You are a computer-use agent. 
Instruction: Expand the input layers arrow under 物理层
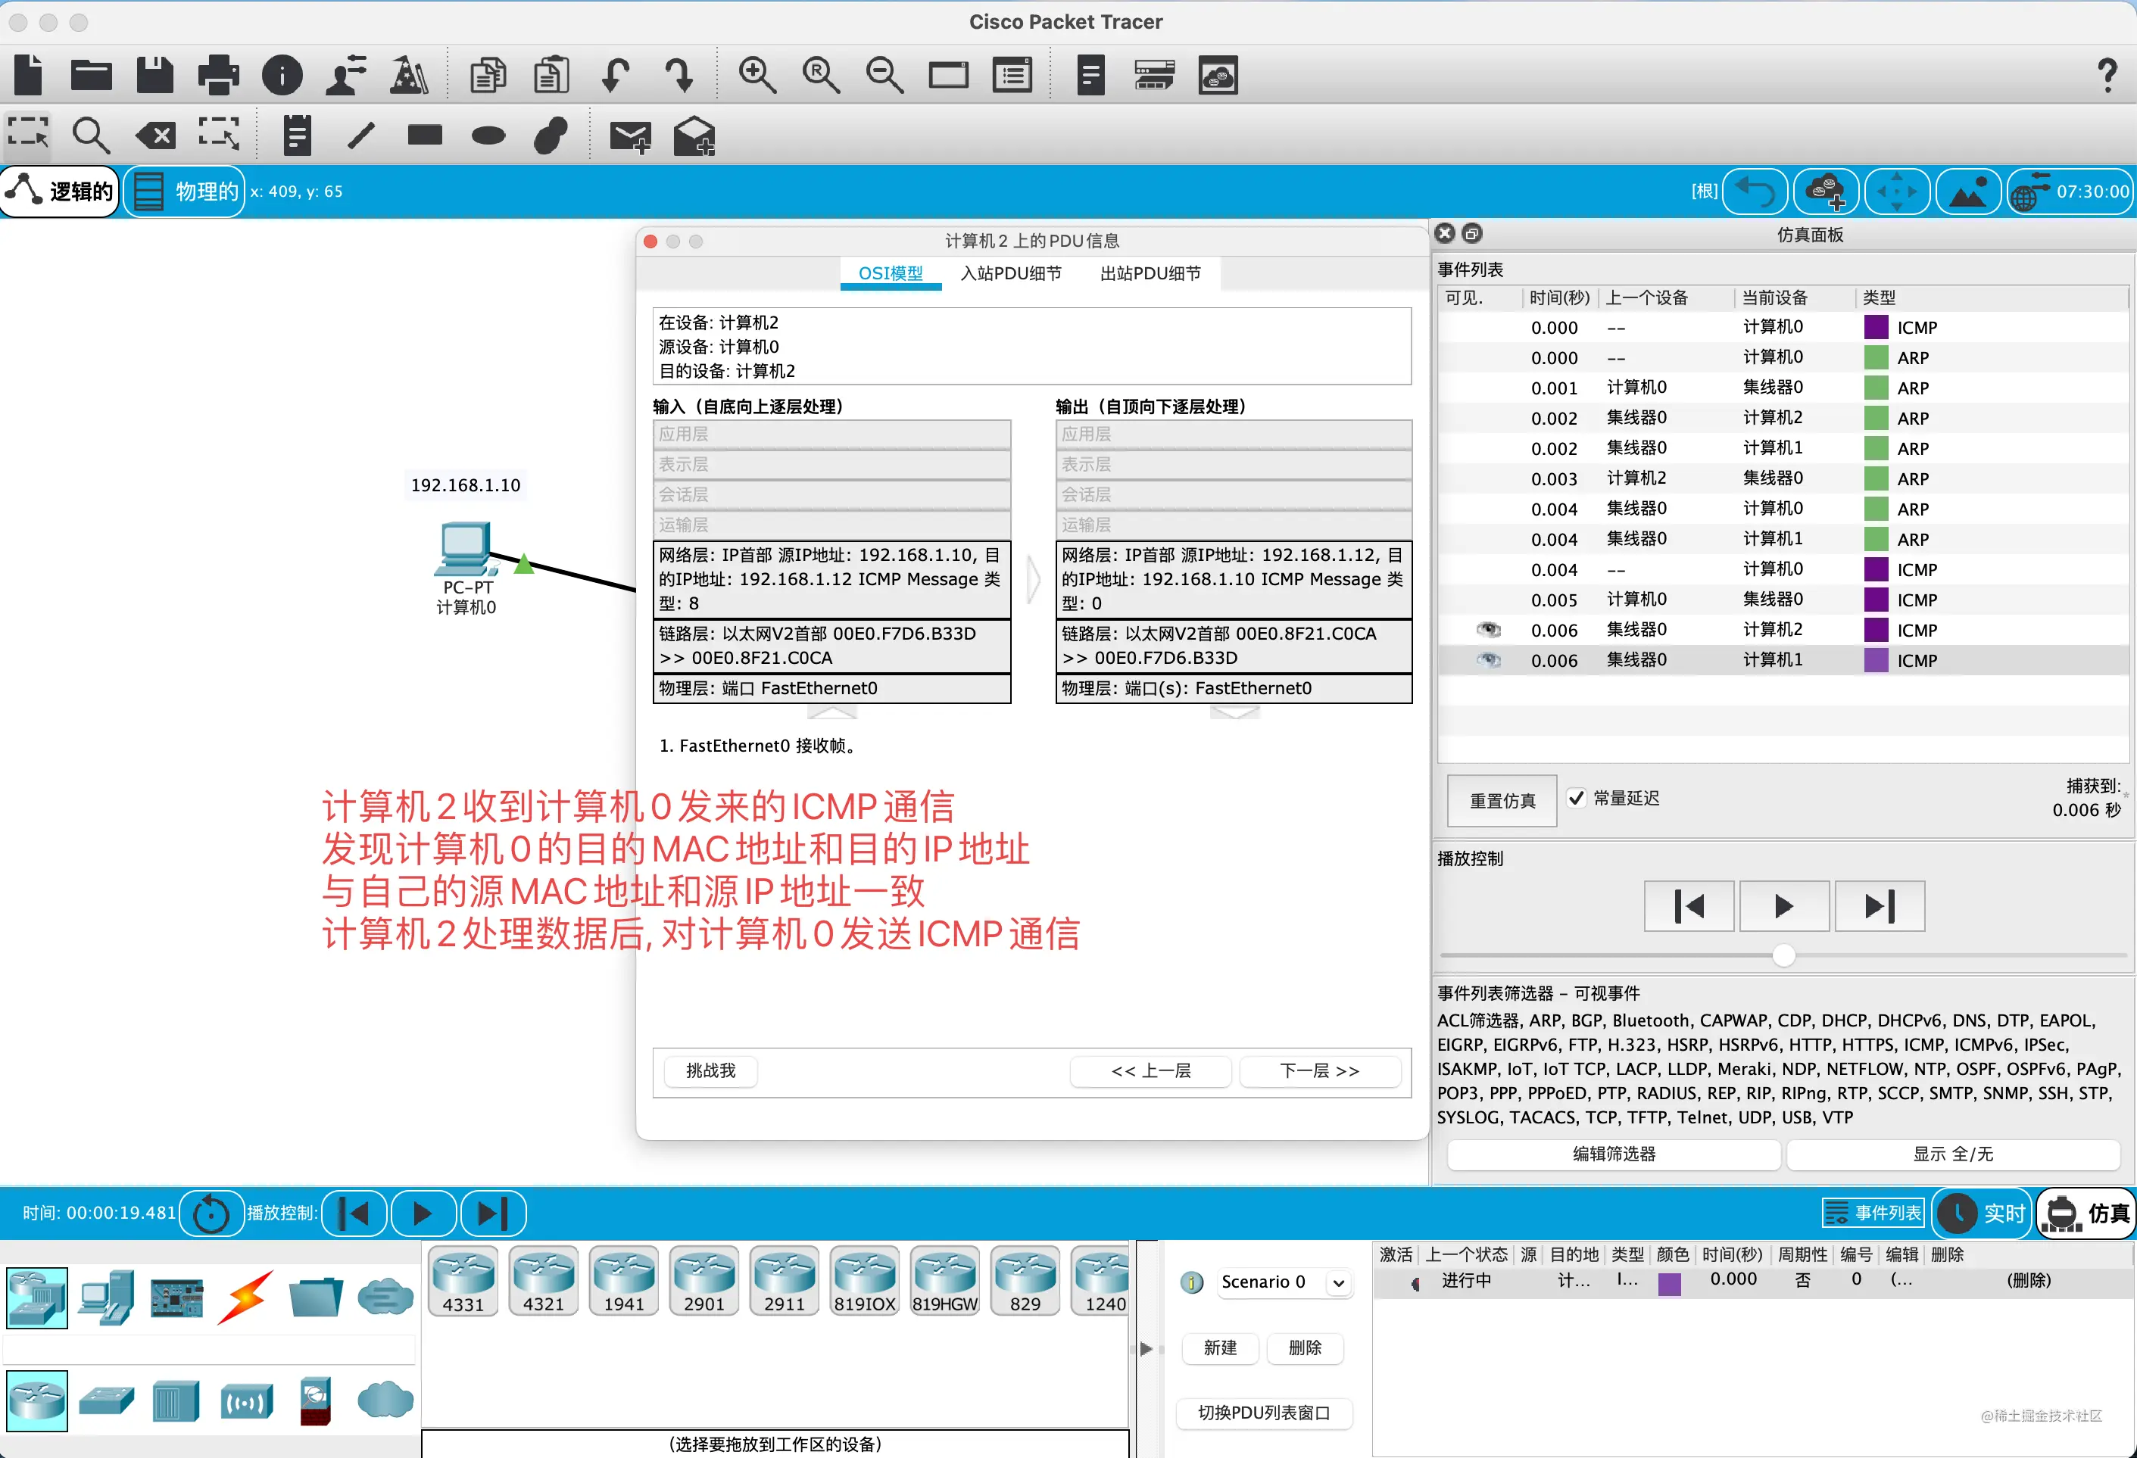(x=832, y=712)
